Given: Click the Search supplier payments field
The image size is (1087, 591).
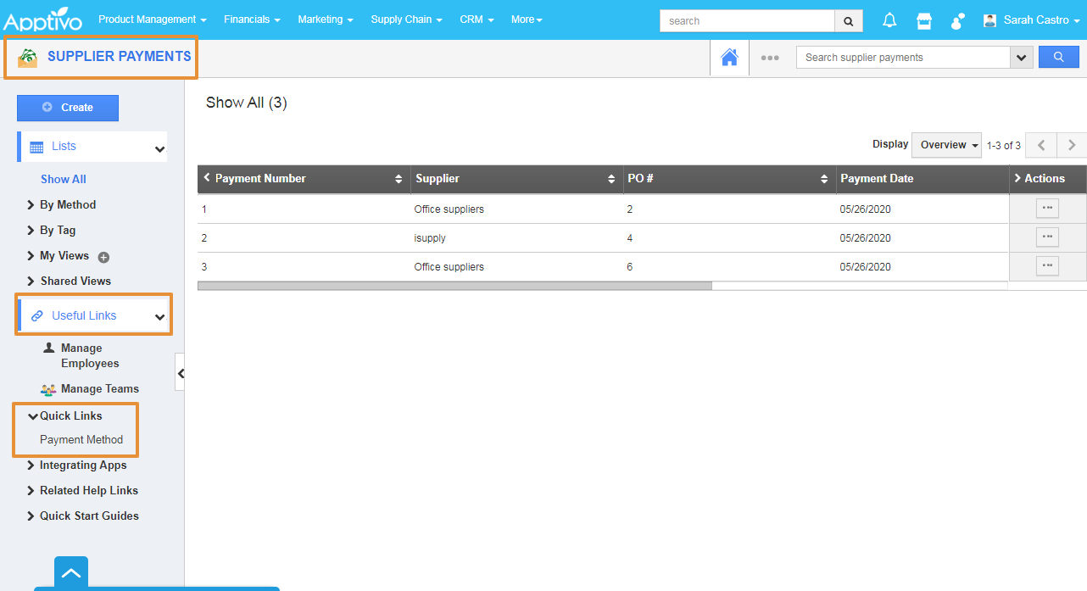Looking at the screenshot, I should point(903,58).
